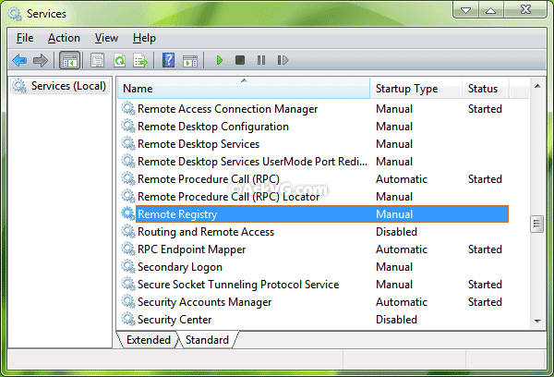The width and height of the screenshot is (554, 377).
Task: Open the View menu
Action: pyautogui.click(x=106, y=38)
